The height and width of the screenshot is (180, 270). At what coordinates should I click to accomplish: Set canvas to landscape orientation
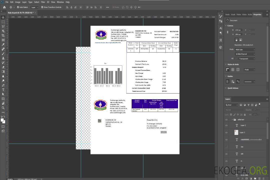pos(240,40)
